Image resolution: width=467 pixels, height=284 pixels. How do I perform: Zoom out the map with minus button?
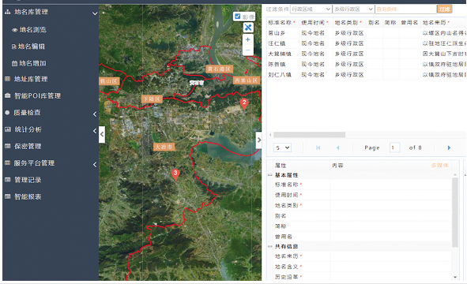[x=248, y=50]
